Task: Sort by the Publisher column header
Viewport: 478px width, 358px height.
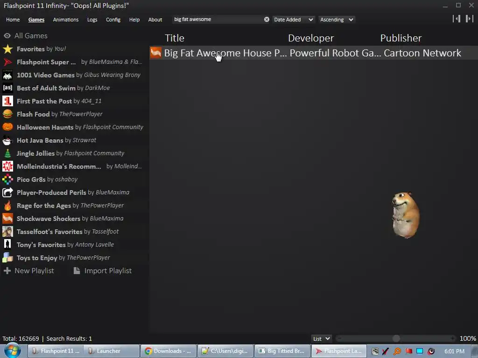Action: click(401, 38)
